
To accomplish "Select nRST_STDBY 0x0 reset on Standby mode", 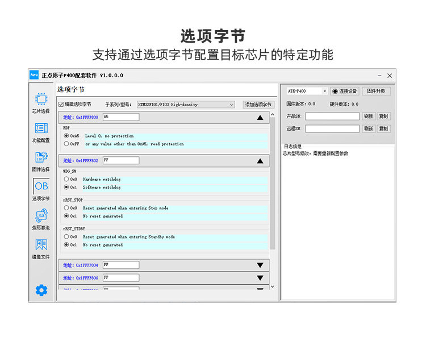I will (x=66, y=237).
